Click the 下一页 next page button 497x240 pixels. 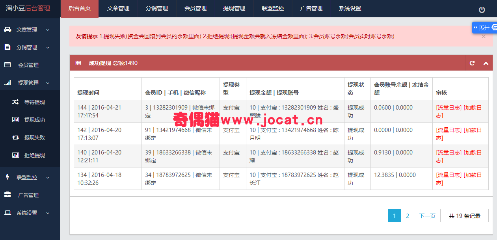[427, 216]
